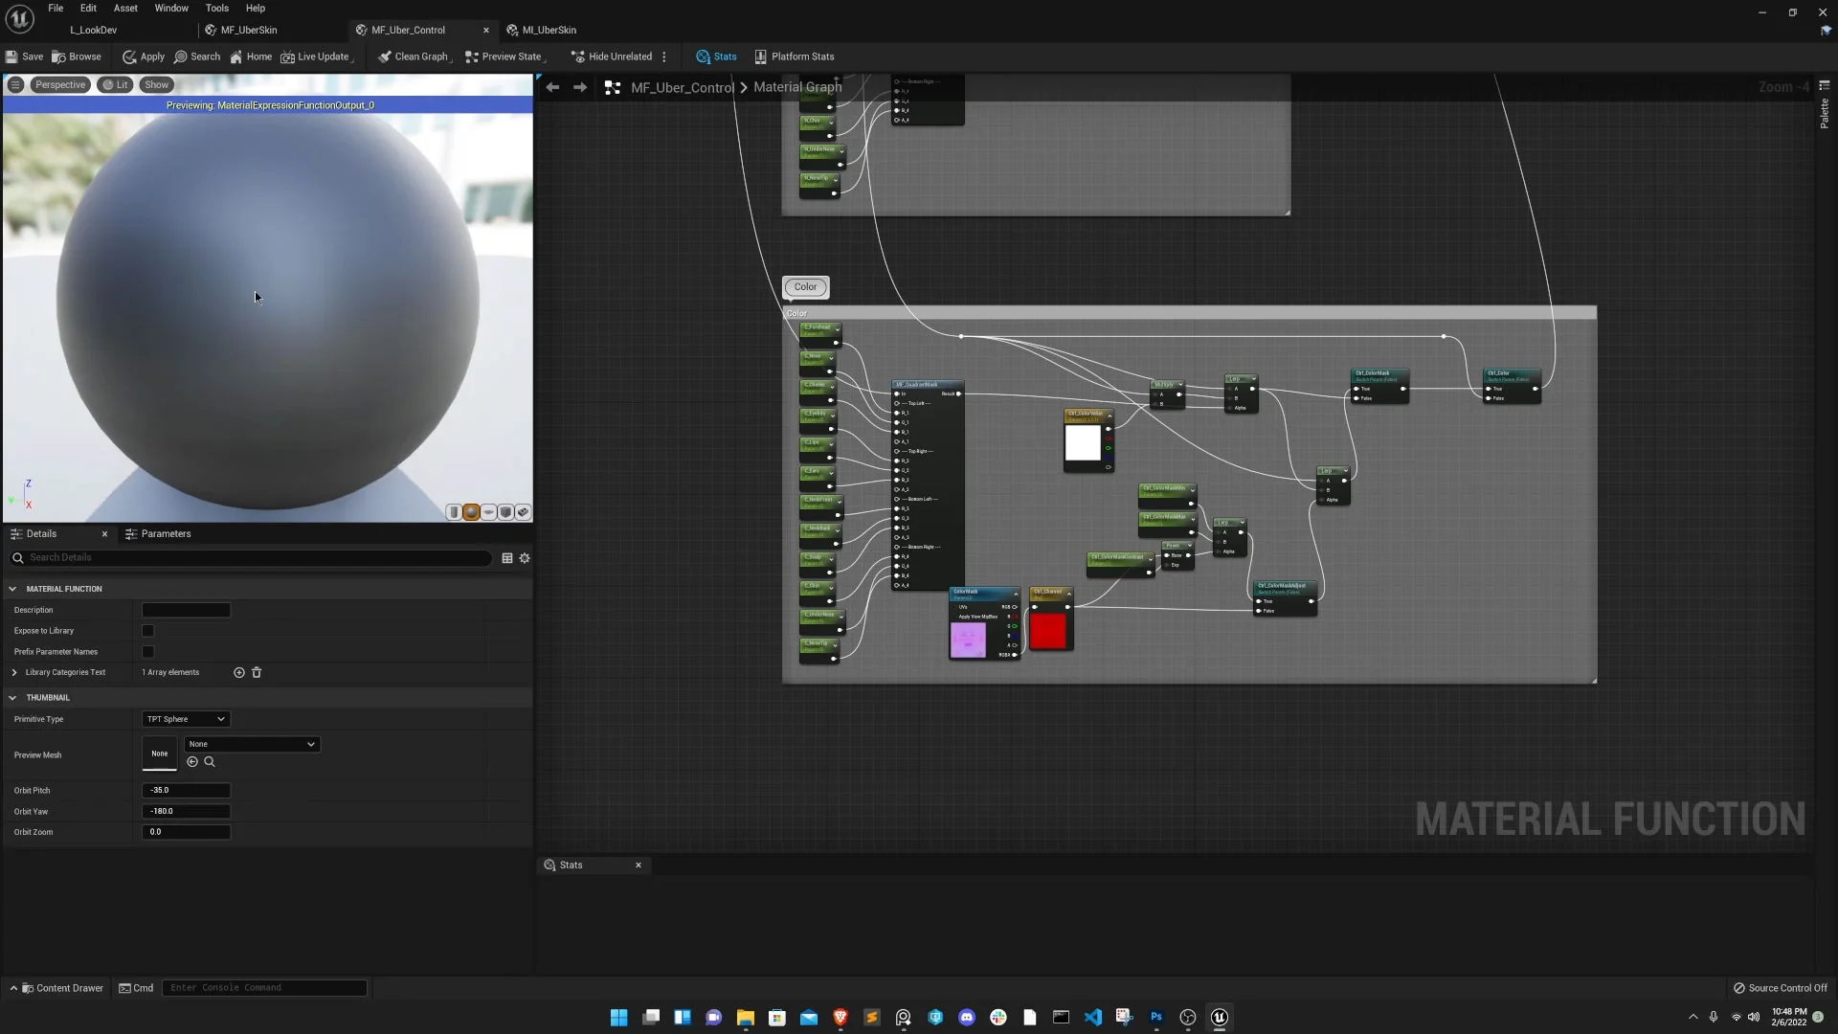Click the Orbit Pitch value field
The height and width of the screenshot is (1034, 1838).
[x=186, y=791]
